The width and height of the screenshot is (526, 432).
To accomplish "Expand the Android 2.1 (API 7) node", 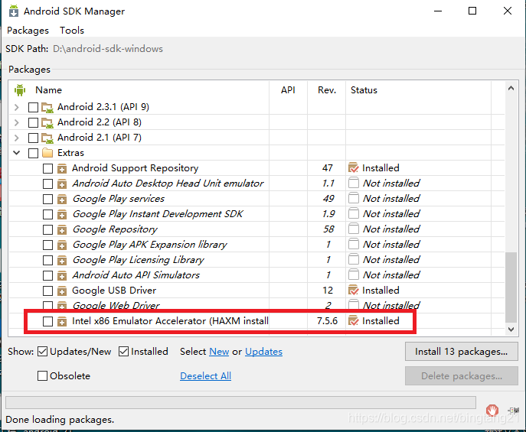I will point(16,138).
